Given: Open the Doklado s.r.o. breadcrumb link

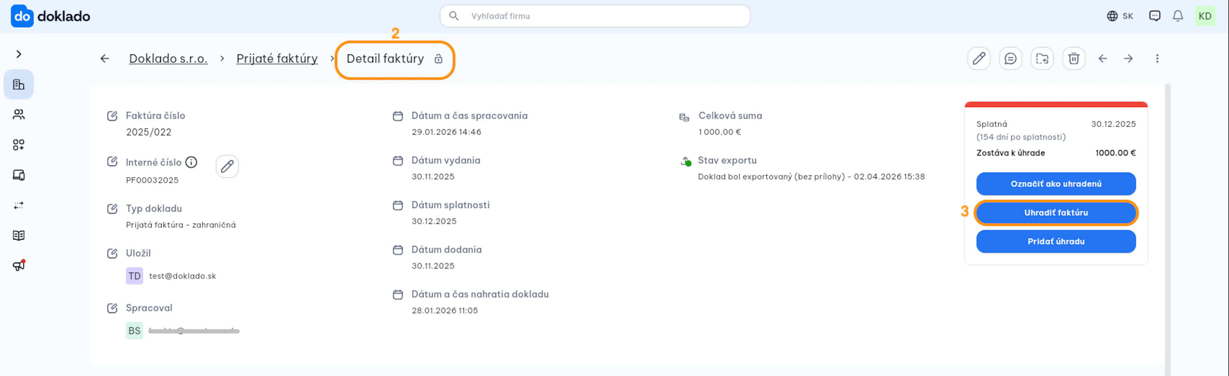Looking at the screenshot, I should pos(168,59).
